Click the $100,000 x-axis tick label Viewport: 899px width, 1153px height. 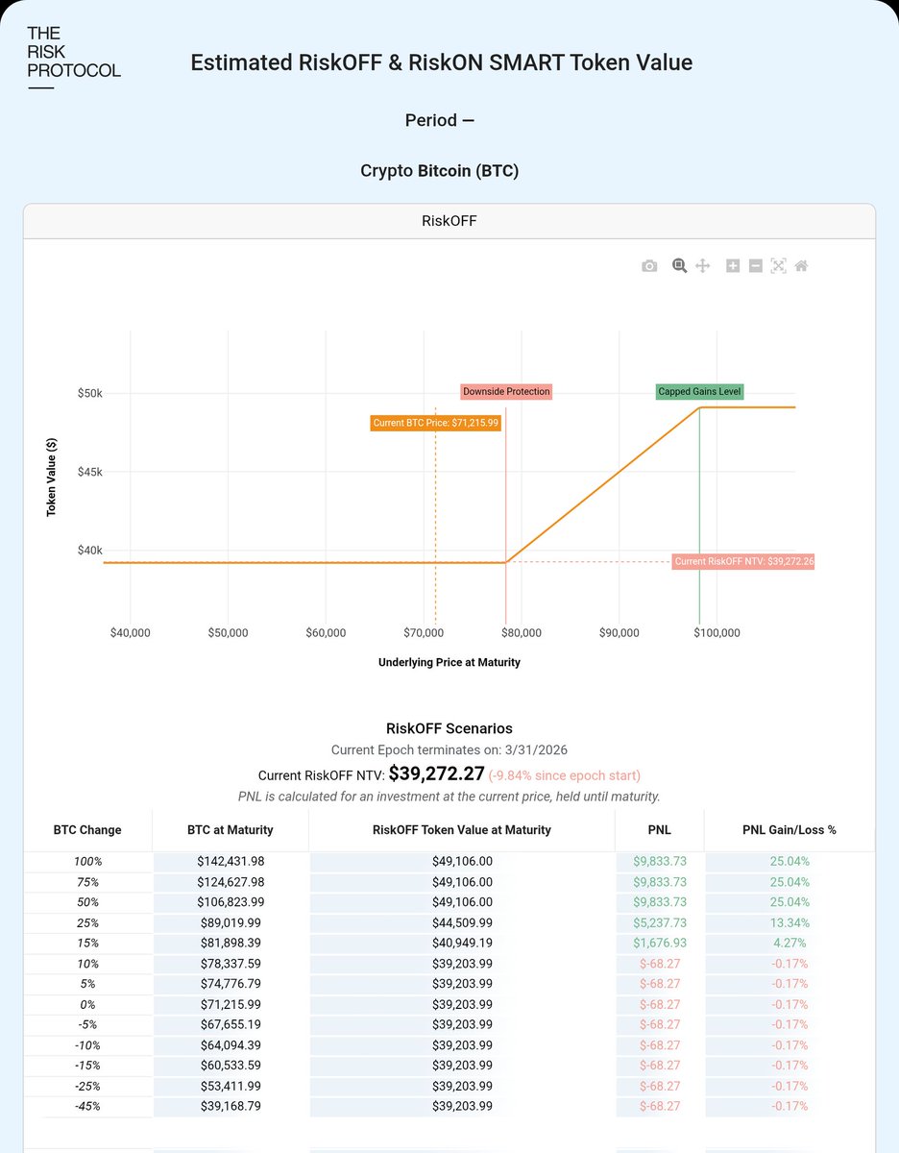[717, 633]
